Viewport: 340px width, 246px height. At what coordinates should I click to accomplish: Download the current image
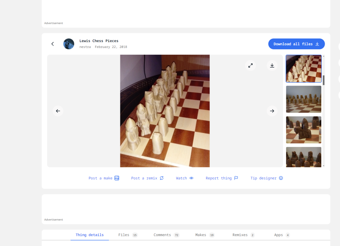point(272,65)
